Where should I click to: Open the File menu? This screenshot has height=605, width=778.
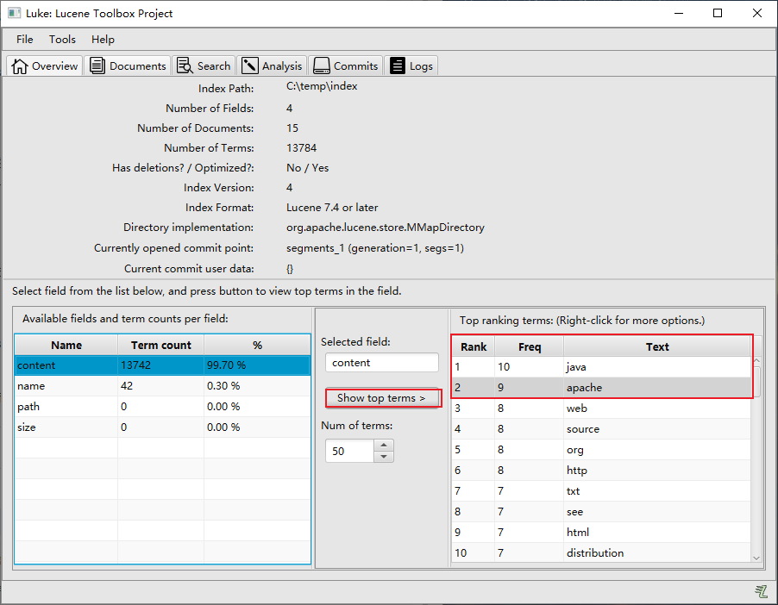[24, 39]
